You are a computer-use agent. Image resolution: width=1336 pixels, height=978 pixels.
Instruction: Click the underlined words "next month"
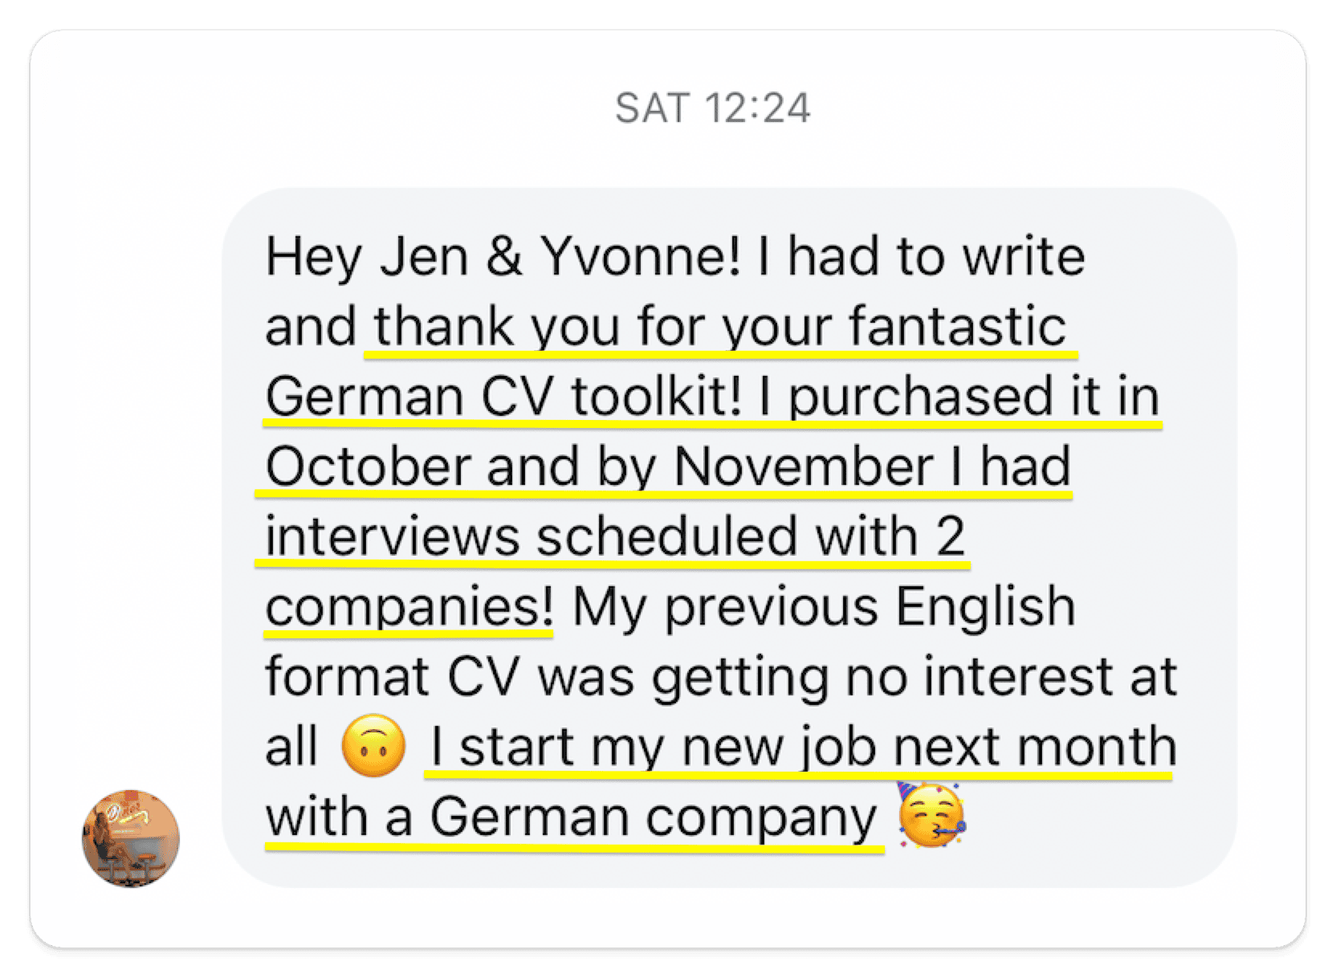1035,747
